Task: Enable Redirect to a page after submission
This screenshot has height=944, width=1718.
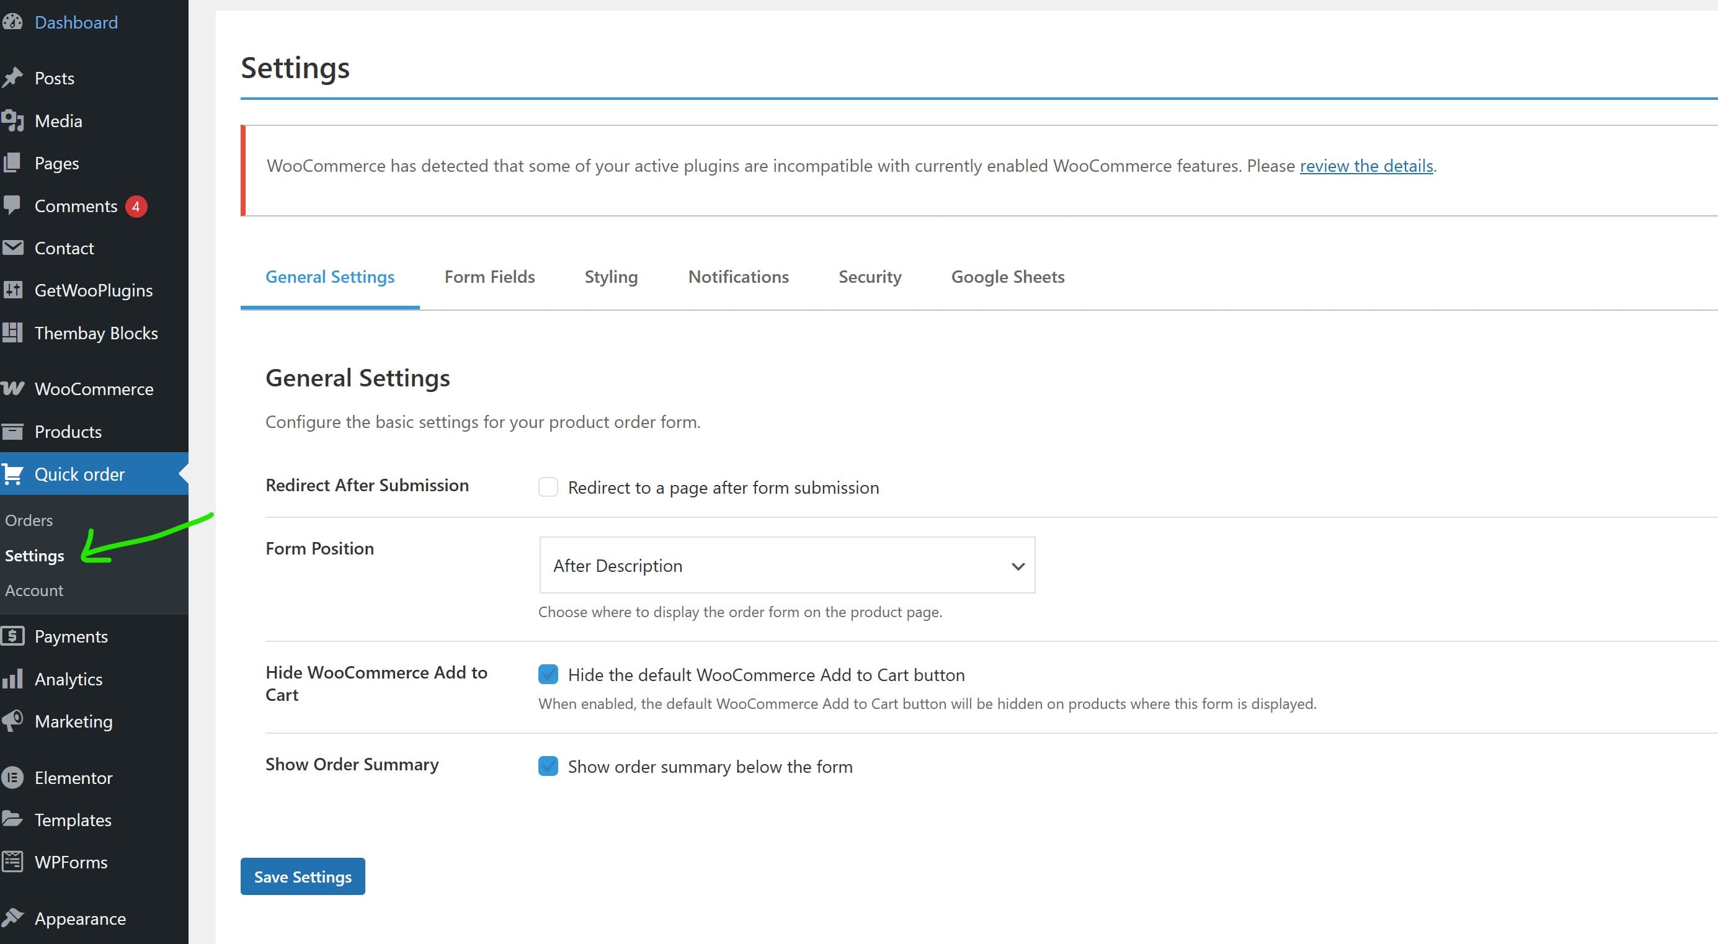Action: pos(548,487)
